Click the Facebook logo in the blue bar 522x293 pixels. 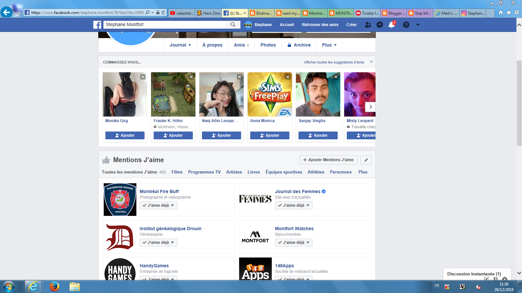tap(97, 25)
